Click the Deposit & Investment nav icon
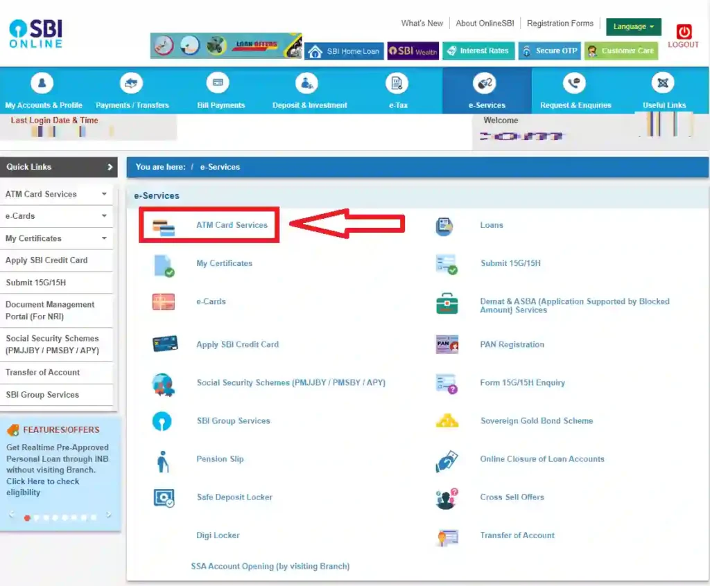Image resolution: width=710 pixels, height=586 pixels. tap(306, 83)
